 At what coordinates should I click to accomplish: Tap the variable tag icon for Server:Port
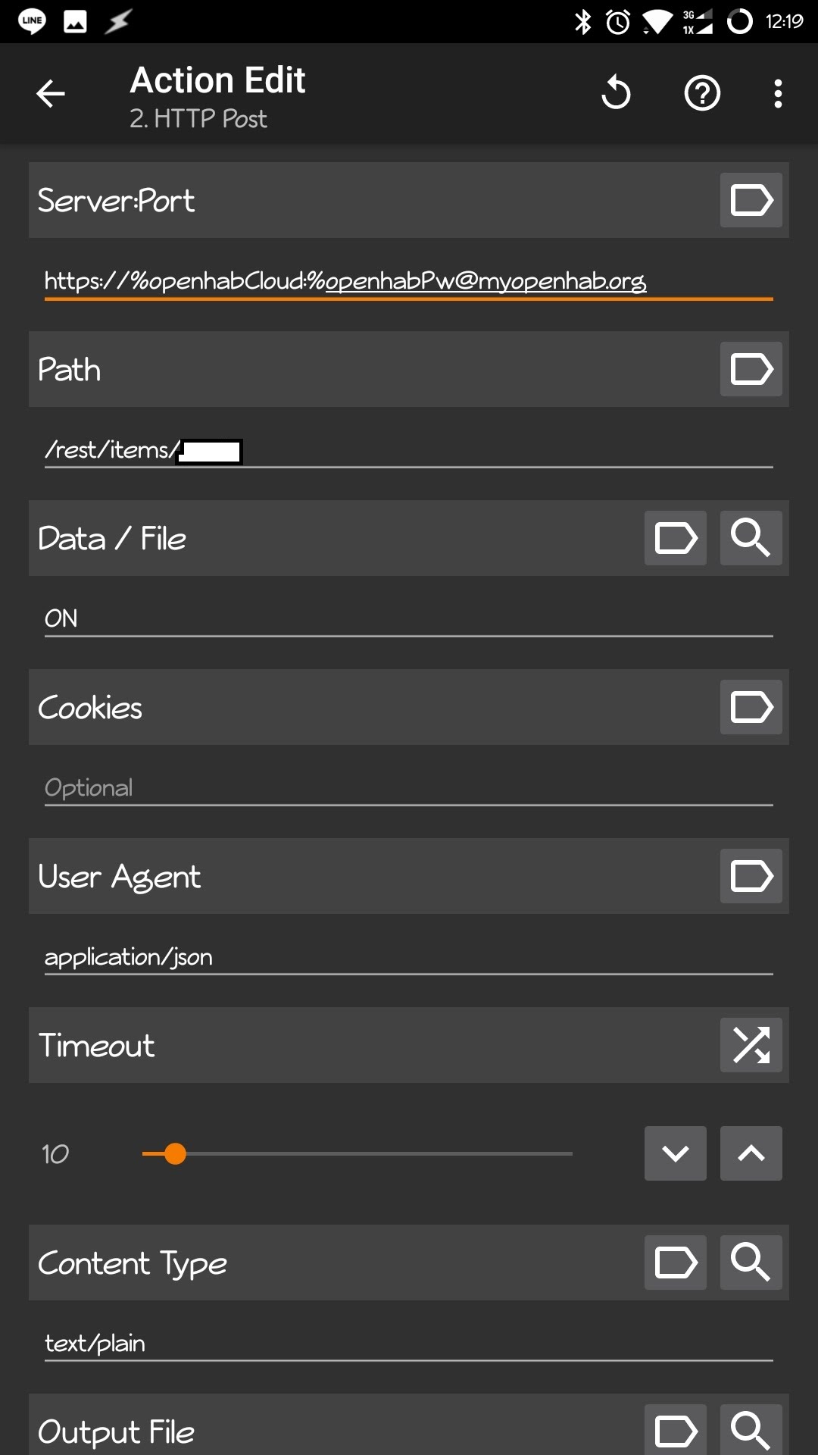coord(751,200)
